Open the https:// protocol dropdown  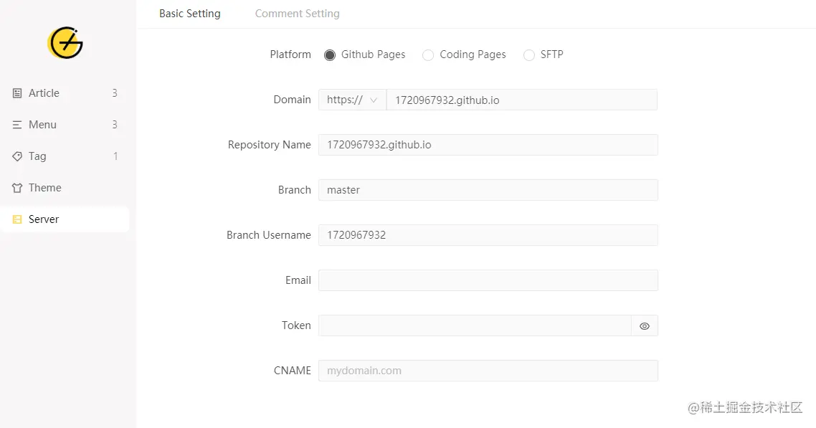[x=352, y=100]
